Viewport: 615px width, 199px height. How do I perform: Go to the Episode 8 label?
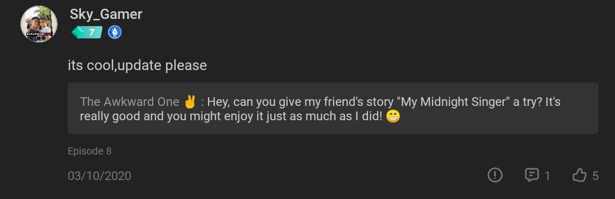pos(90,151)
